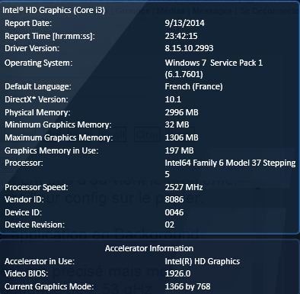The image size is (300, 294).
Task: Select the Vendor ID value 8086
Action: (x=174, y=199)
